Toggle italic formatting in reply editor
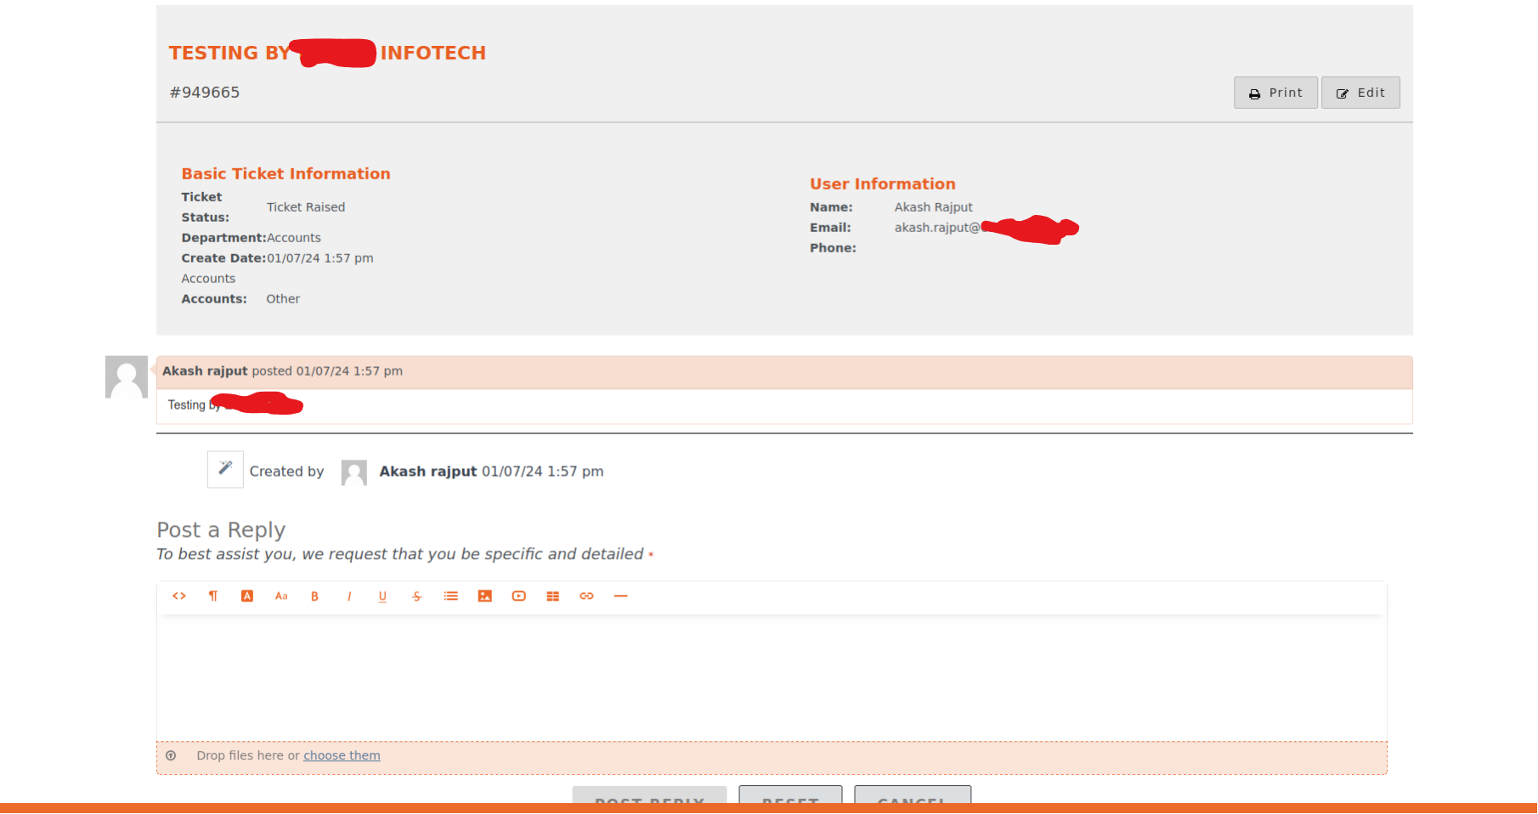Image resolution: width=1538 pixels, height=814 pixels. [349, 596]
